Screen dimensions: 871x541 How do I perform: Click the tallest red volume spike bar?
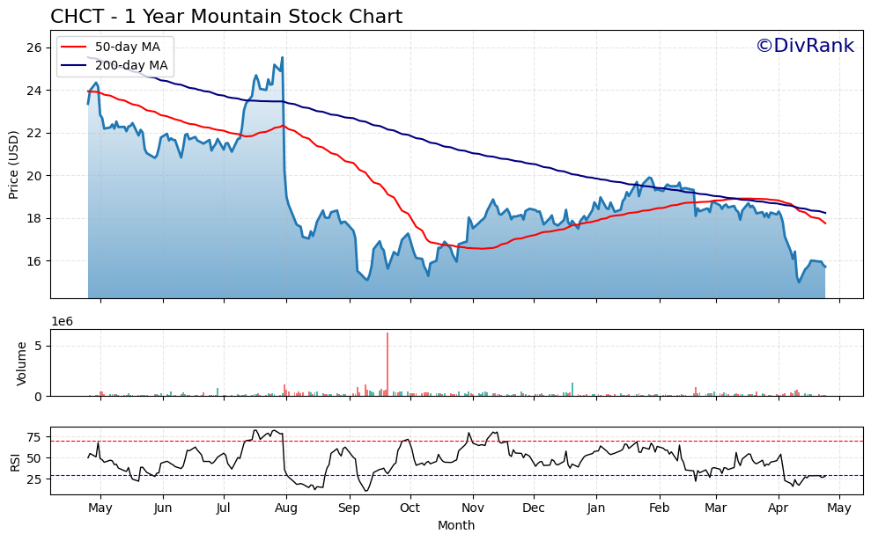(387, 364)
